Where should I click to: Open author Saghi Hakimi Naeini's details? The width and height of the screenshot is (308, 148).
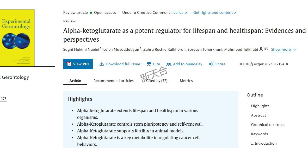click(x=81, y=49)
